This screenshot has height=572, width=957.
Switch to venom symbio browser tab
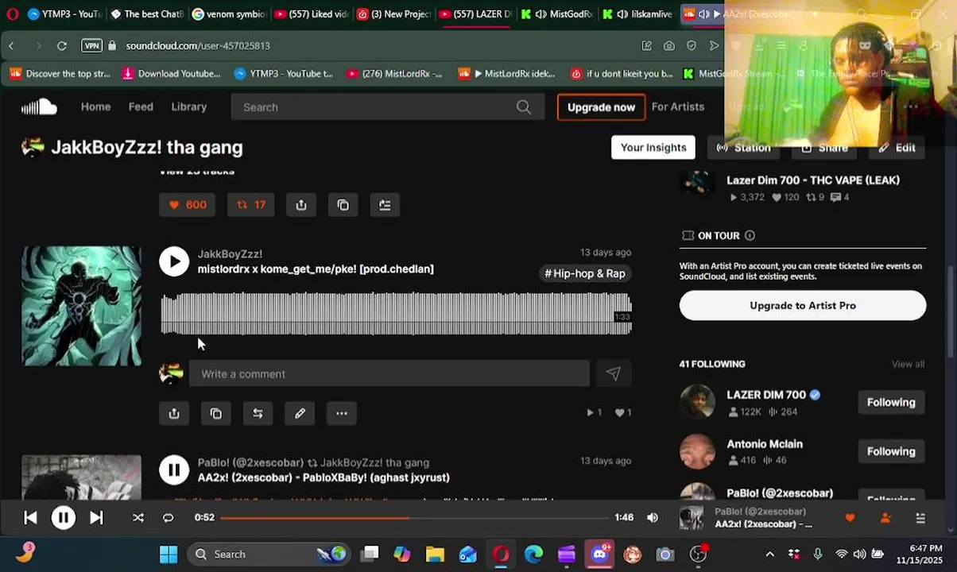pyautogui.click(x=229, y=14)
